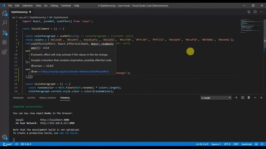This screenshot has height=149, width=266.
Task: Click Spaces: 2 indentation setting
Action: (216, 144)
